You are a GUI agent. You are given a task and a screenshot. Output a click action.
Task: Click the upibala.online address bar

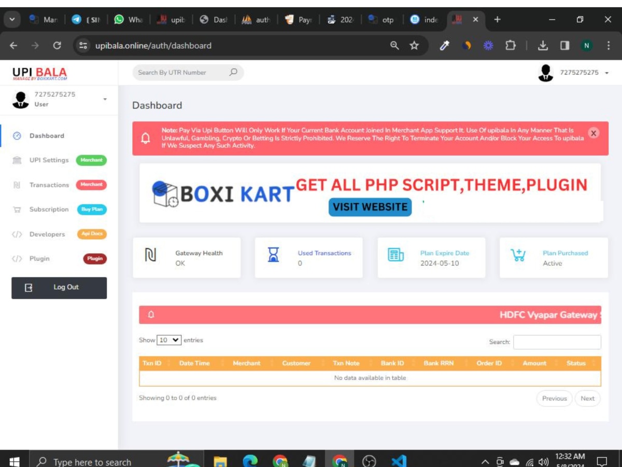tap(238, 46)
